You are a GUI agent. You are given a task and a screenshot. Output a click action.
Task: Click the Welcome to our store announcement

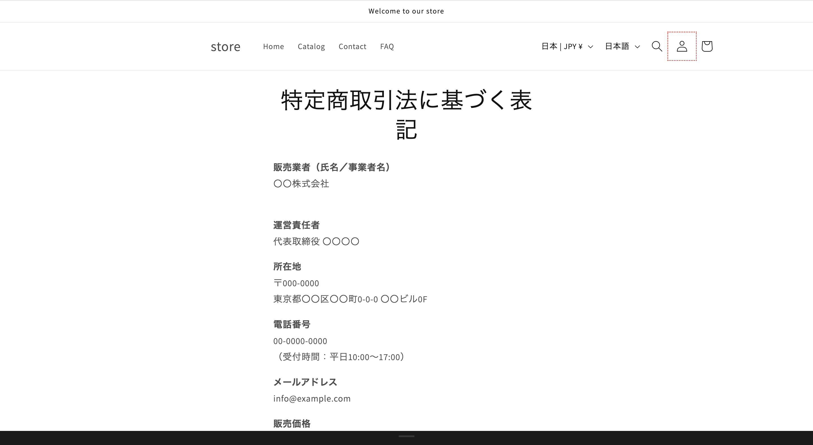[406, 11]
